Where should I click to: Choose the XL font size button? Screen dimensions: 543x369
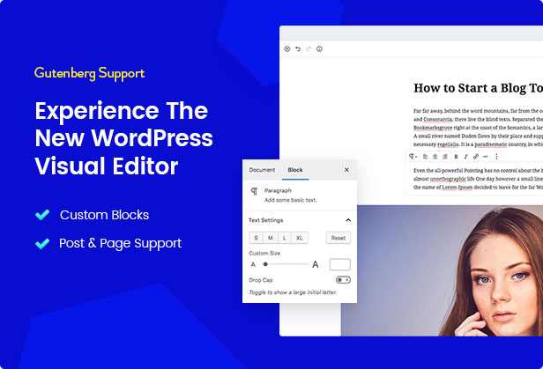[301, 238]
